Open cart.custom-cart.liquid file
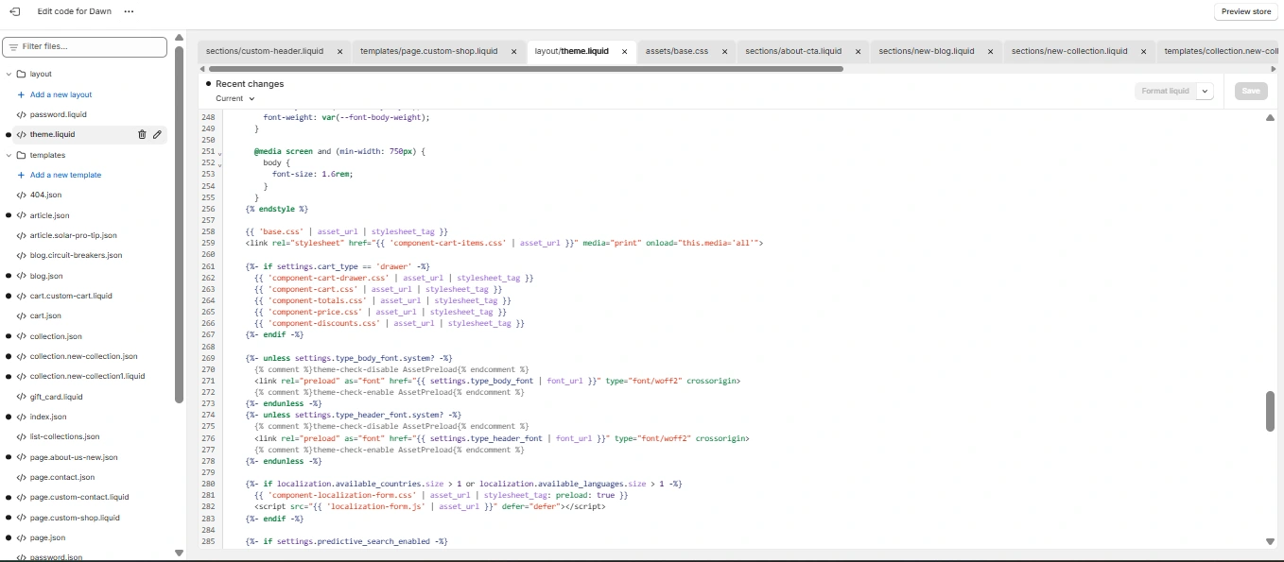Viewport: 1284px width, 562px height. [71, 296]
